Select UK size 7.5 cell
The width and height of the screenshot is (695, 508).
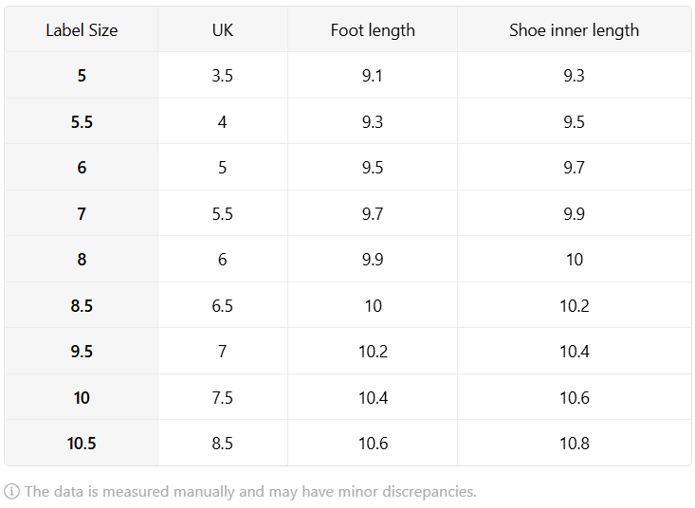223,397
